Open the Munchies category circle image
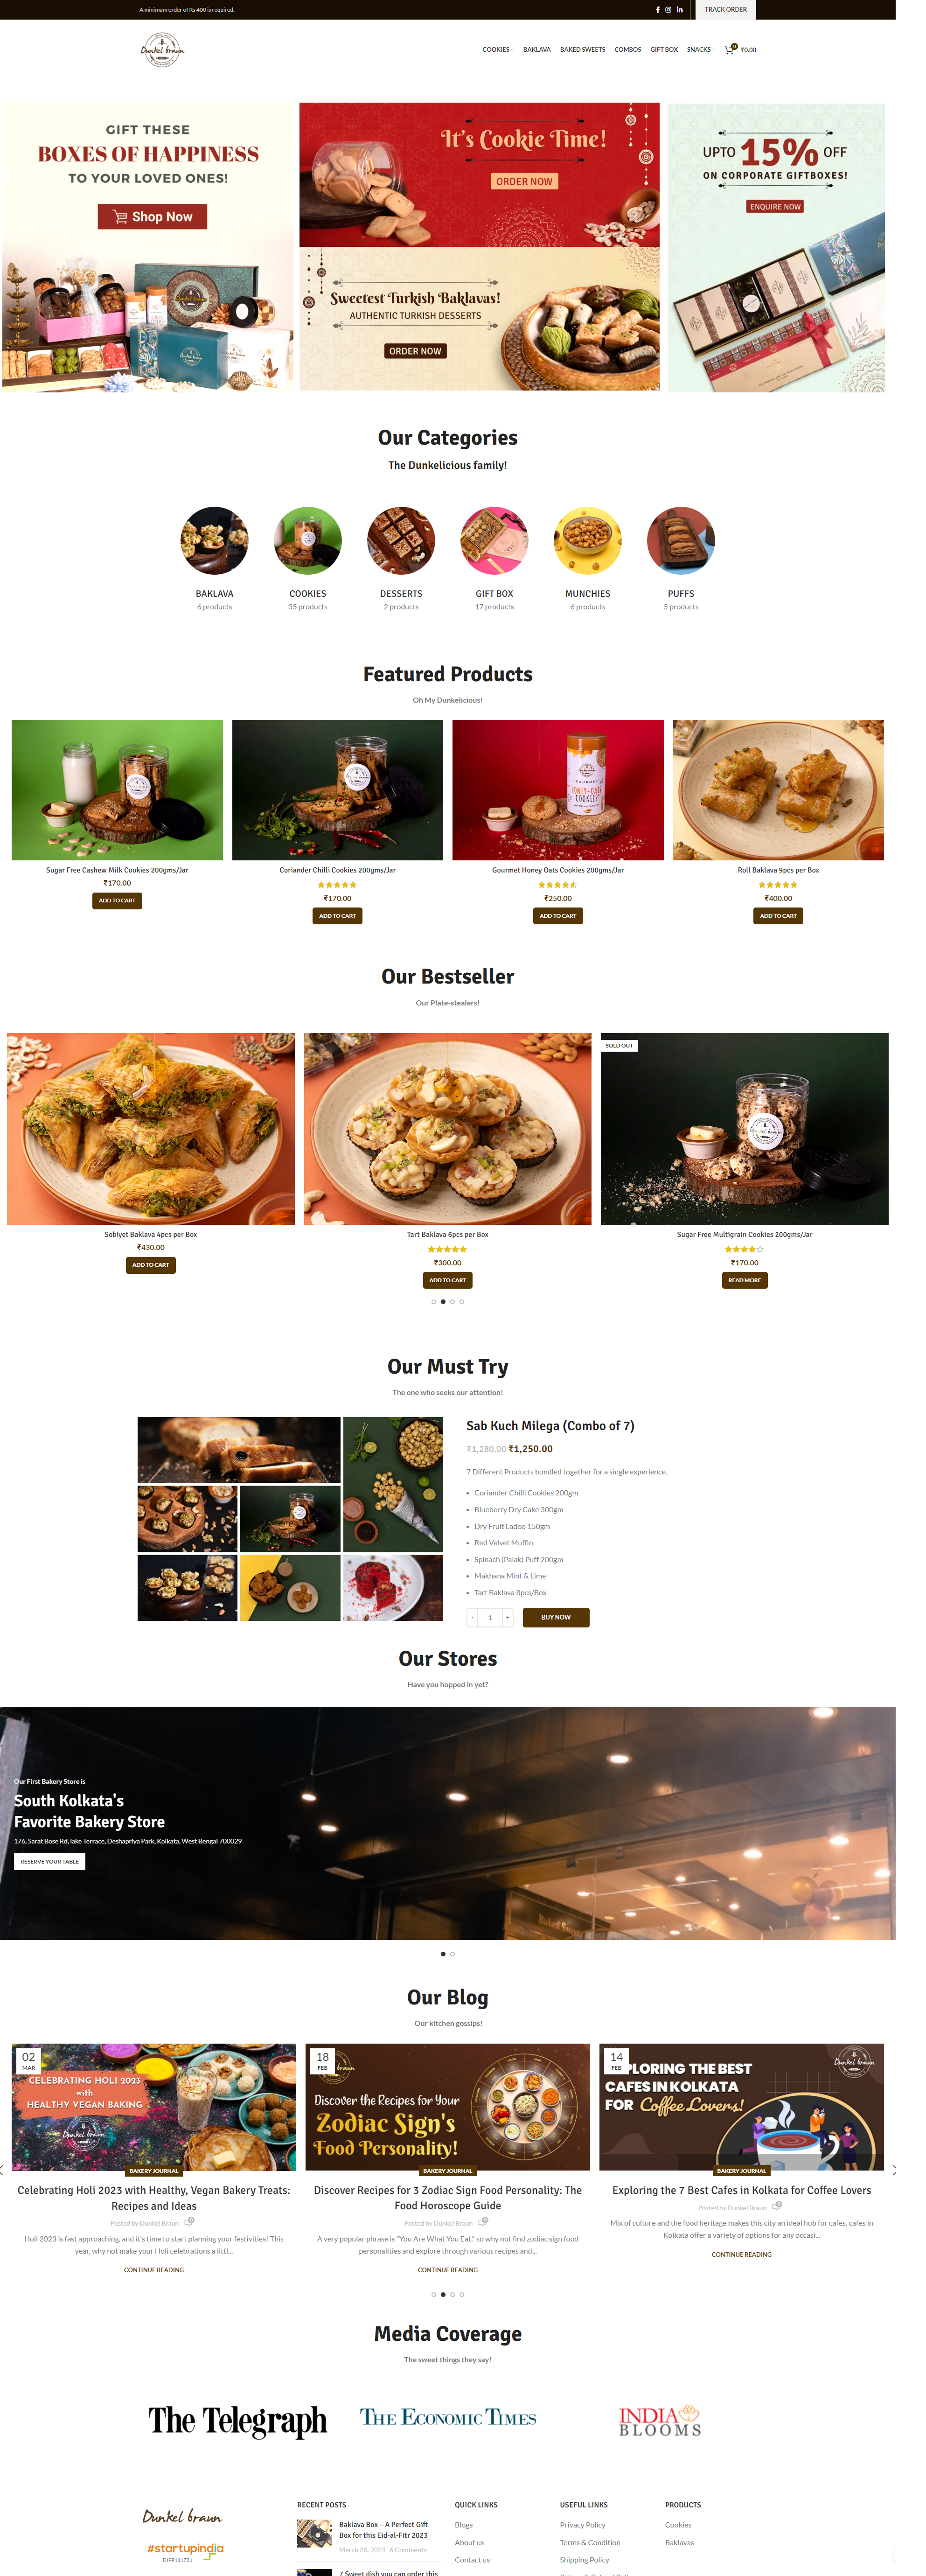This screenshot has height=2576, width=926. click(588, 540)
